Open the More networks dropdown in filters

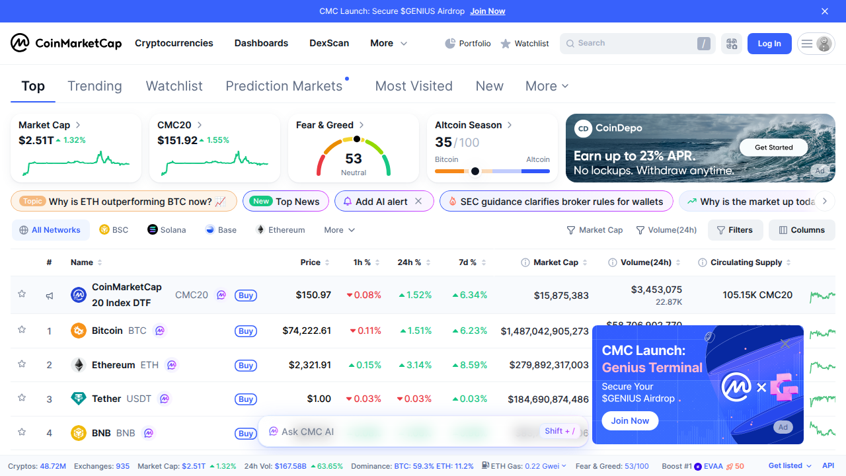[339, 229]
